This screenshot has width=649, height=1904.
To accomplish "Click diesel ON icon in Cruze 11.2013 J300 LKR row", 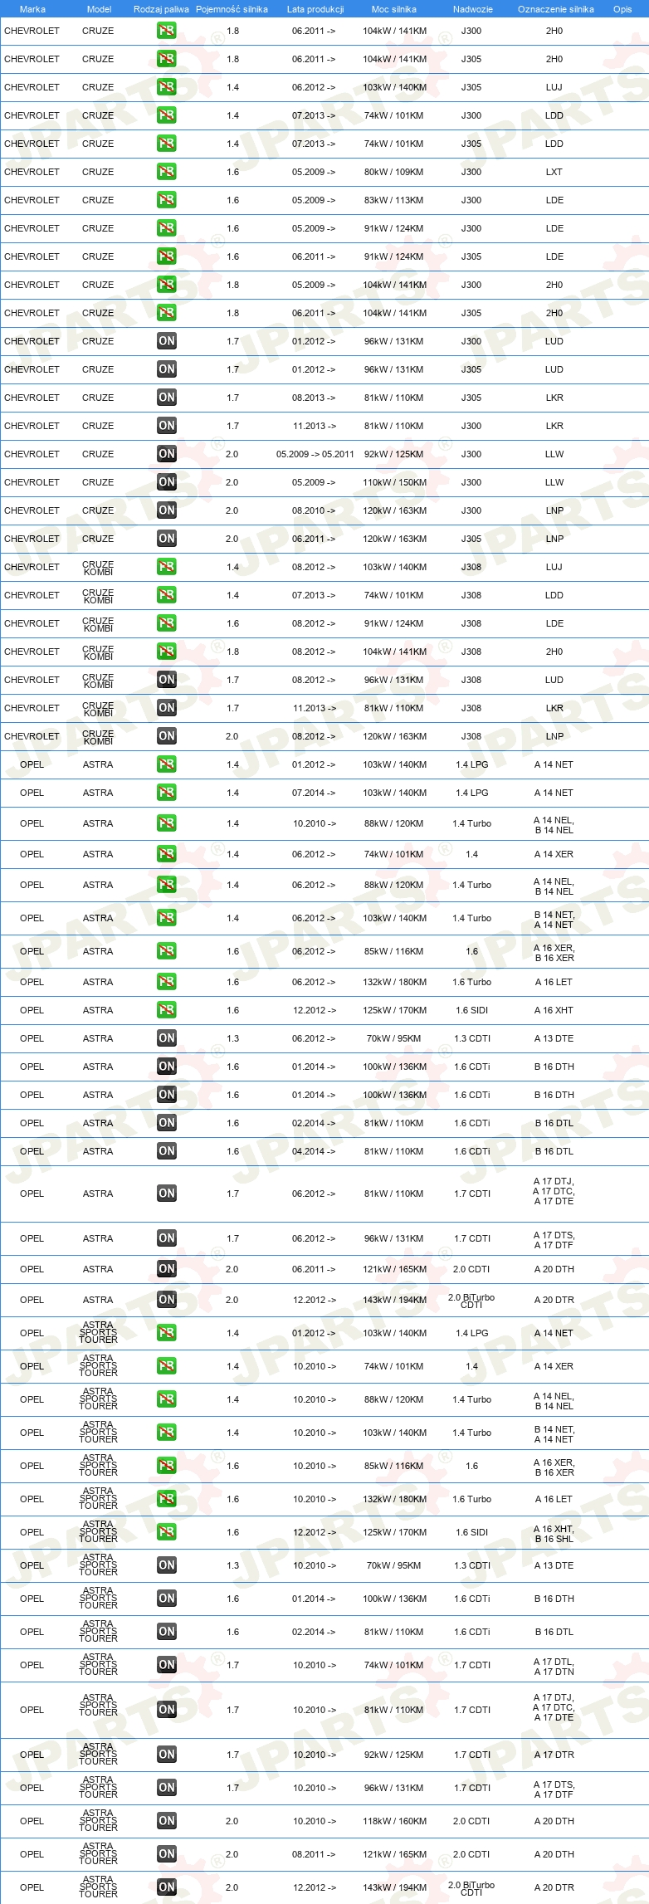I will 166,426.
